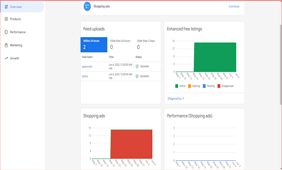Click the Uploaded checkmark icon in galaxy row

137,77
